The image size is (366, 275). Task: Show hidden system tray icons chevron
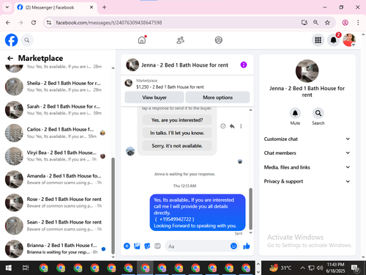coord(302,268)
